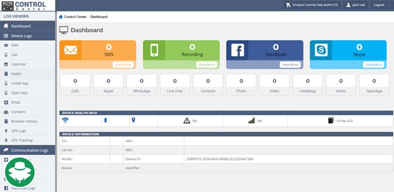Click the Browser History sidebar icon

(x=6, y=122)
